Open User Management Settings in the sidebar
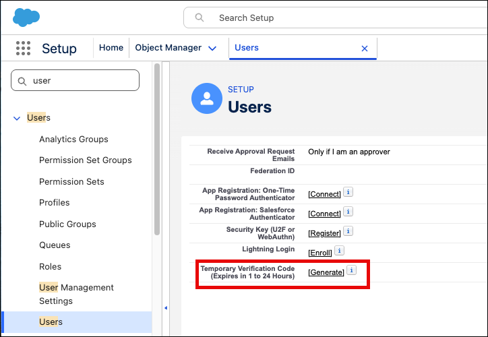Image resolution: width=488 pixels, height=337 pixels. [x=76, y=294]
